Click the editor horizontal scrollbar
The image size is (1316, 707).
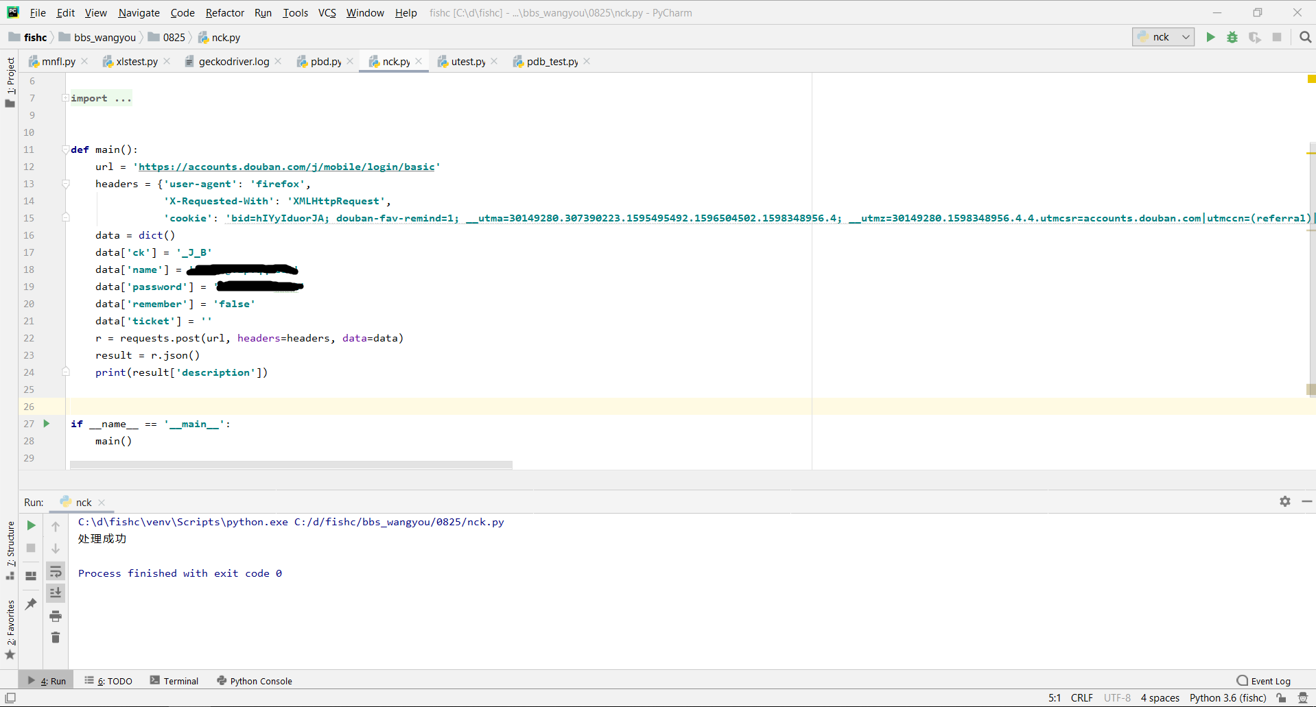pyautogui.click(x=291, y=465)
